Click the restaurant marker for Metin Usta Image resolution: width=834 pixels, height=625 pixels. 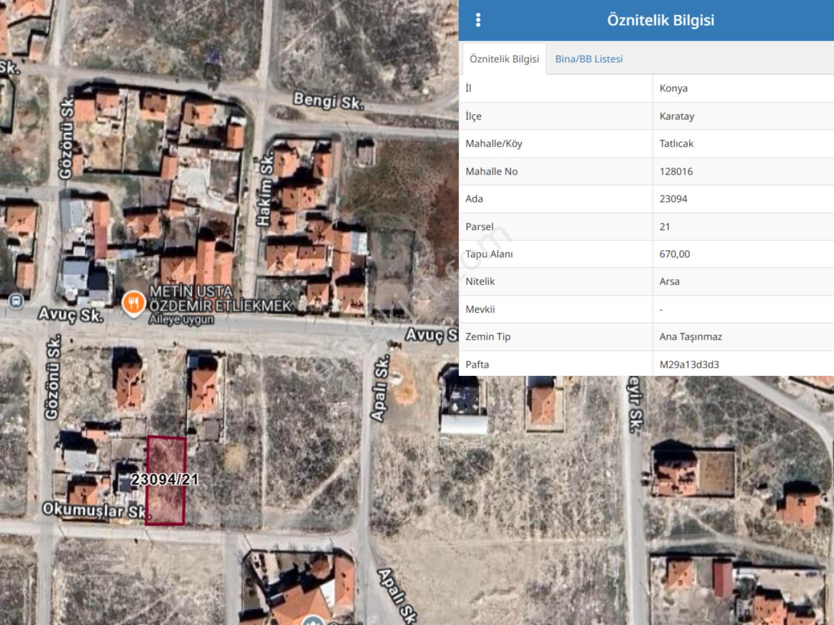133,304
